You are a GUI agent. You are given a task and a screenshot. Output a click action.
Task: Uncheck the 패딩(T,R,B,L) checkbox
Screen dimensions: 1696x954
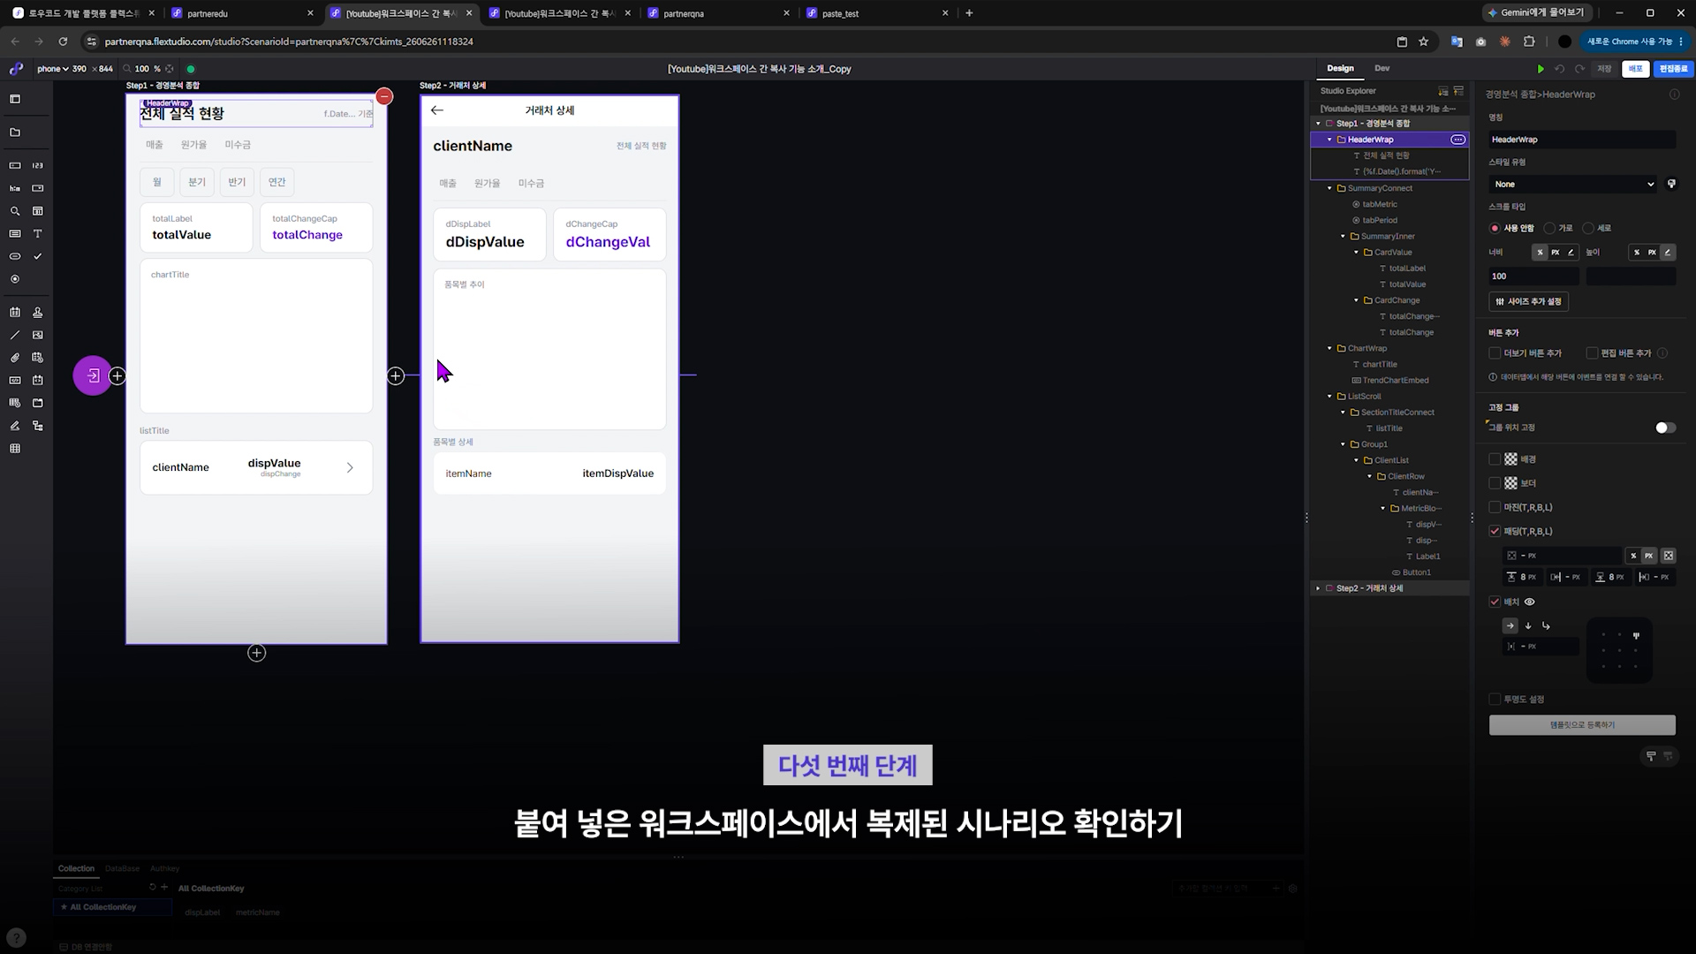tap(1495, 531)
